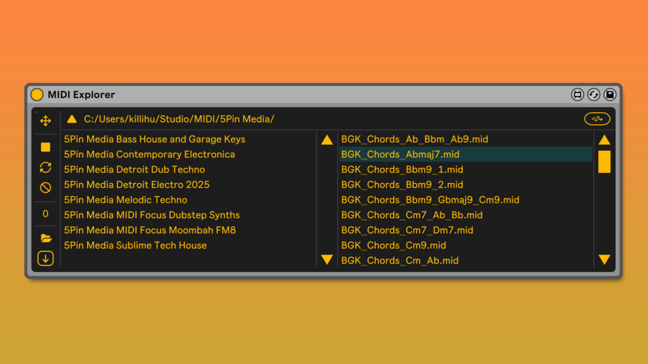
Task: Click the number box showing 0
Action: click(x=46, y=214)
